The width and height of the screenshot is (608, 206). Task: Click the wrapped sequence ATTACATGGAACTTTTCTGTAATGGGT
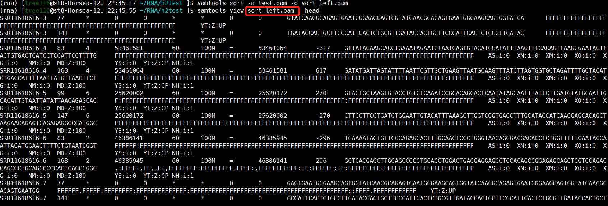(48, 146)
